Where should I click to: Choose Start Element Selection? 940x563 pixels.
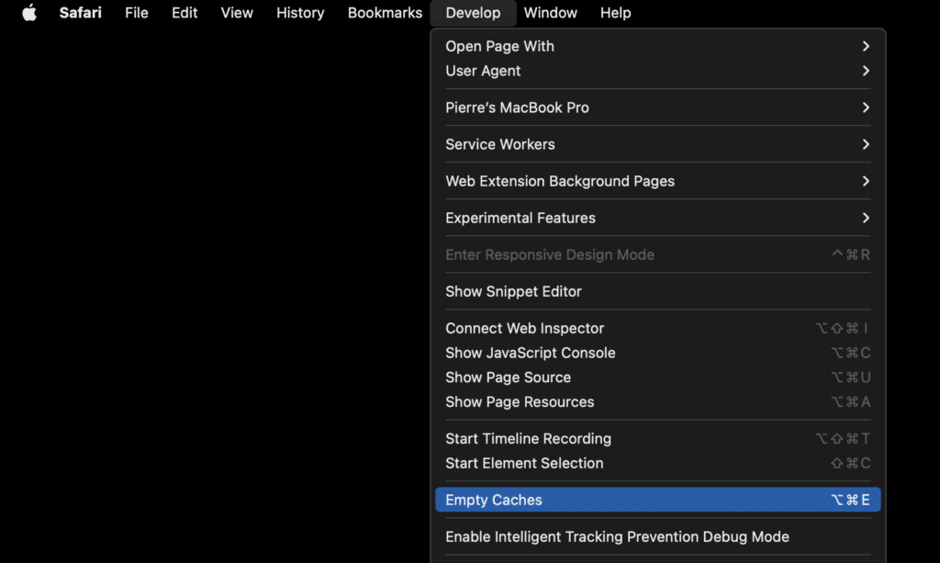click(x=657, y=463)
